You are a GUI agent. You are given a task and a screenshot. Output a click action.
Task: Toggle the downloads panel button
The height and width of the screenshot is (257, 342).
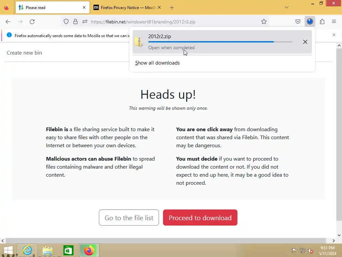(x=310, y=21)
